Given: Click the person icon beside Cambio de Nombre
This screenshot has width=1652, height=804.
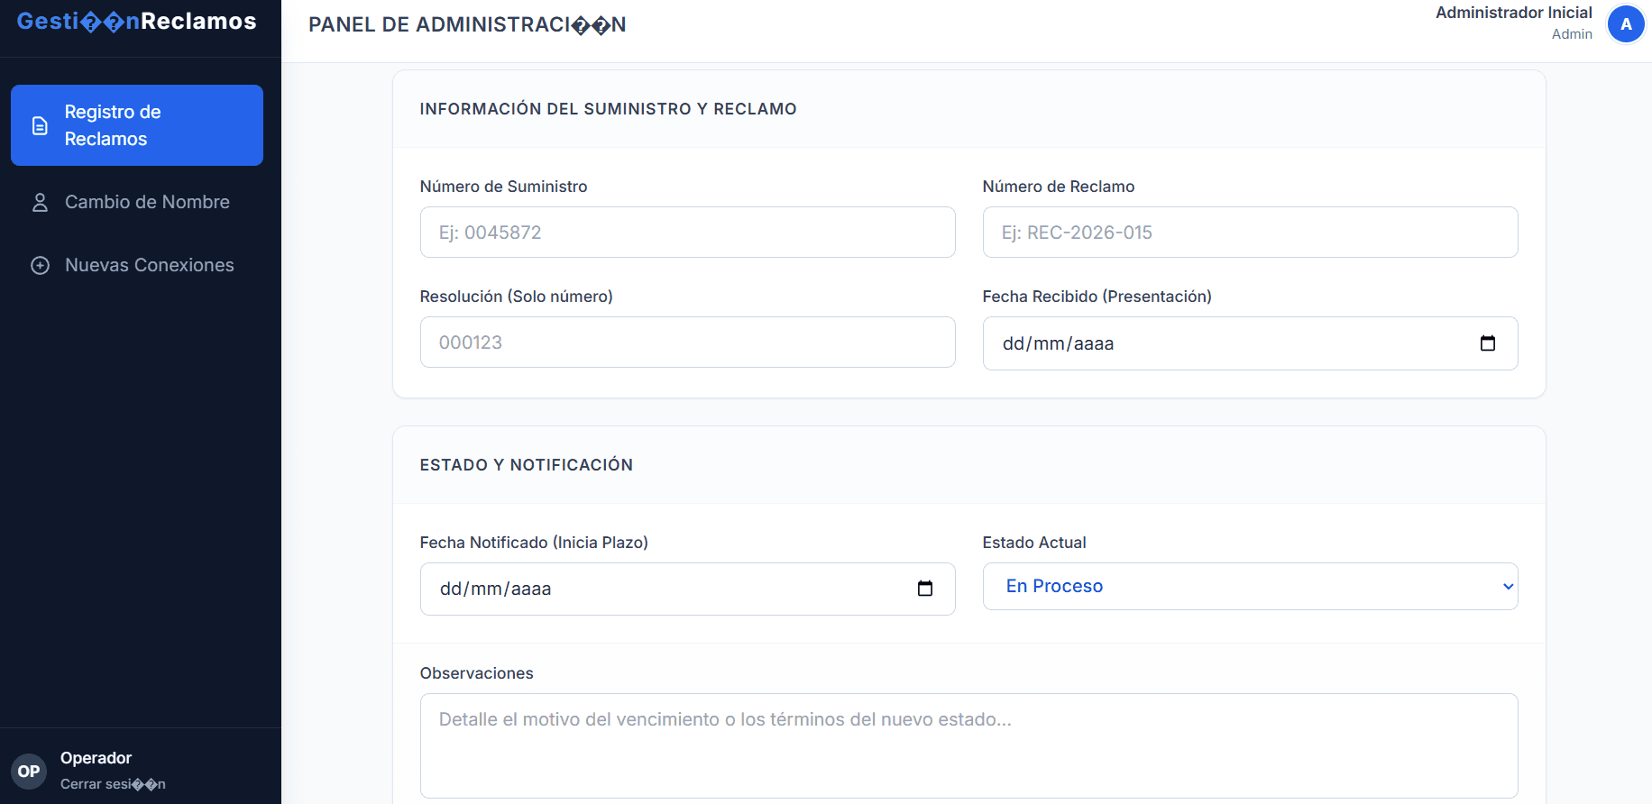Looking at the screenshot, I should (40, 202).
